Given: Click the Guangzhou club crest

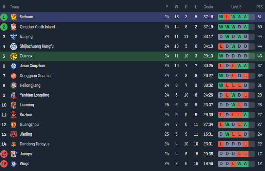Looking at the screenshot, I should click(14, 125).
